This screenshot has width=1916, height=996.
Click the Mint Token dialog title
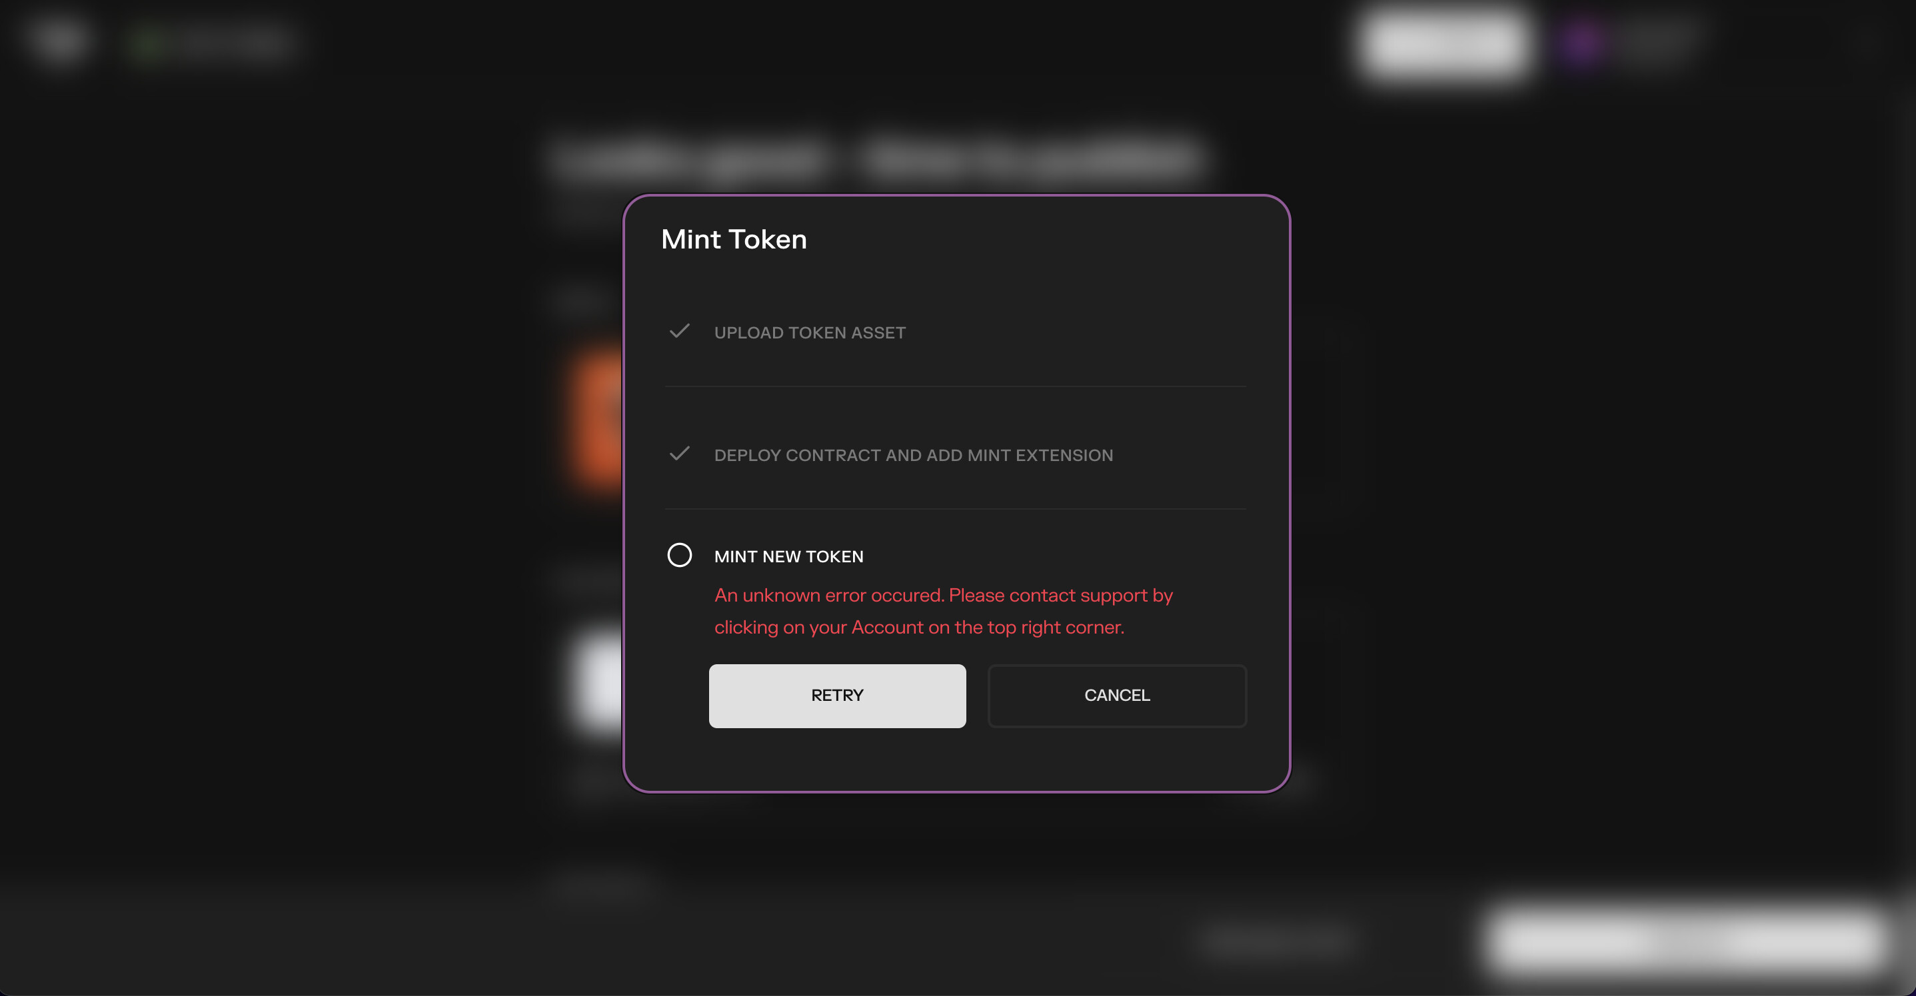coord(733,239)
